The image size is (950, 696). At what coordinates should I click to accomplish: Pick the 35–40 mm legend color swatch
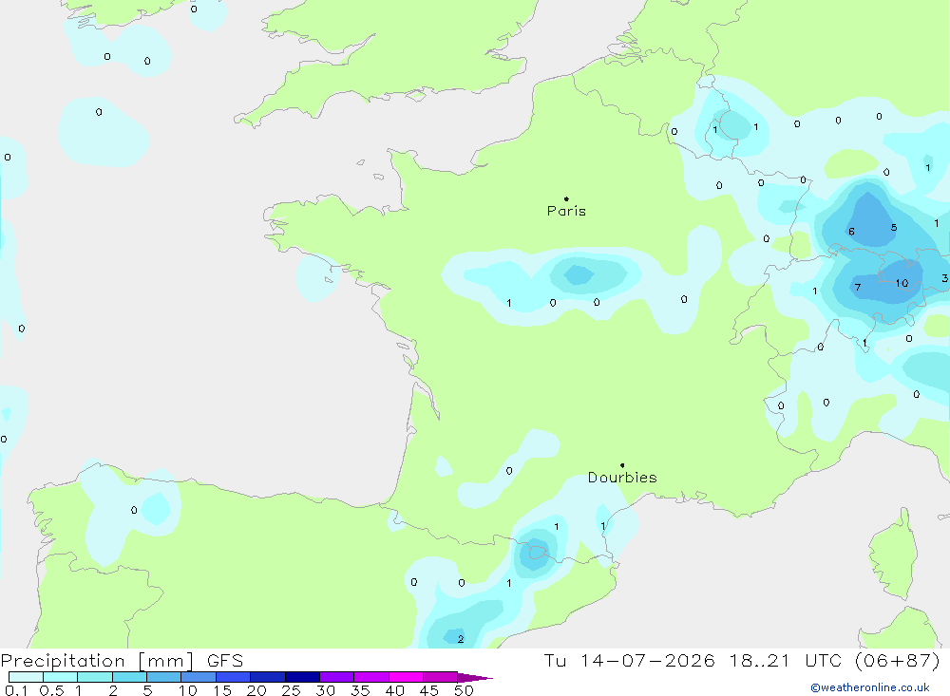click(x=371, y=677)
